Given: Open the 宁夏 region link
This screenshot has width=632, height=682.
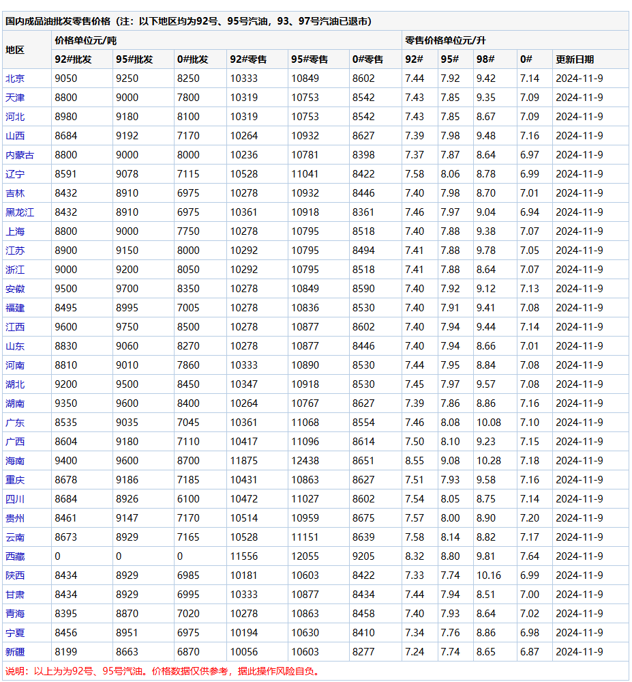Looking at the screenshot, I should click(x=15, y=634).
